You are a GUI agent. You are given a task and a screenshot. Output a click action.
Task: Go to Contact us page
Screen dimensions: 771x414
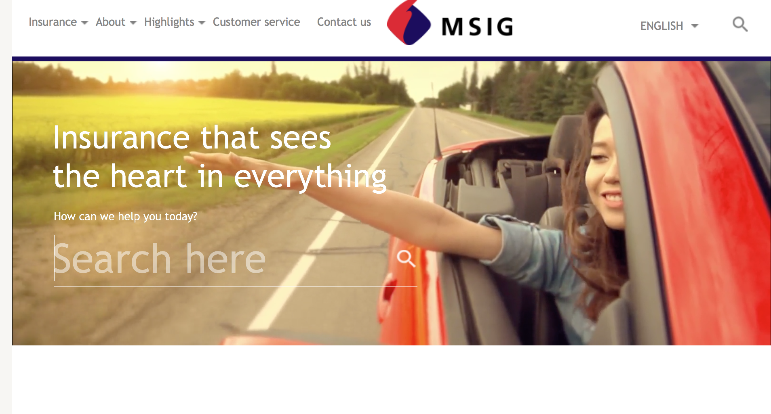pyautogui.click(x=344, y=22)
